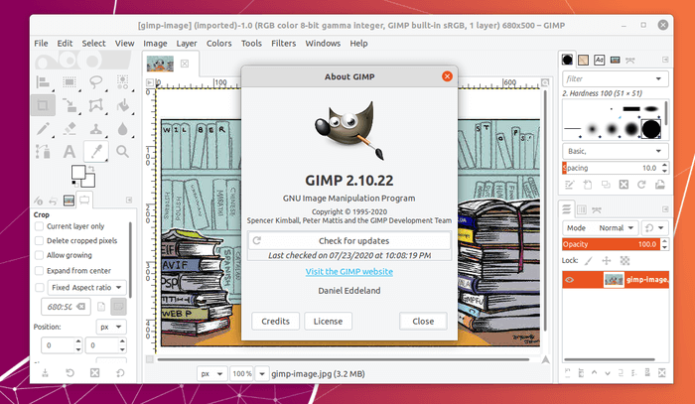Open the Visit the GIMP website link
Screen dimensions: 695x404
349,272
